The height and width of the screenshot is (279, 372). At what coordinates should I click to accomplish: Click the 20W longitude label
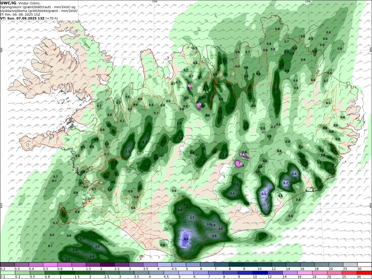tap(155, 1)
